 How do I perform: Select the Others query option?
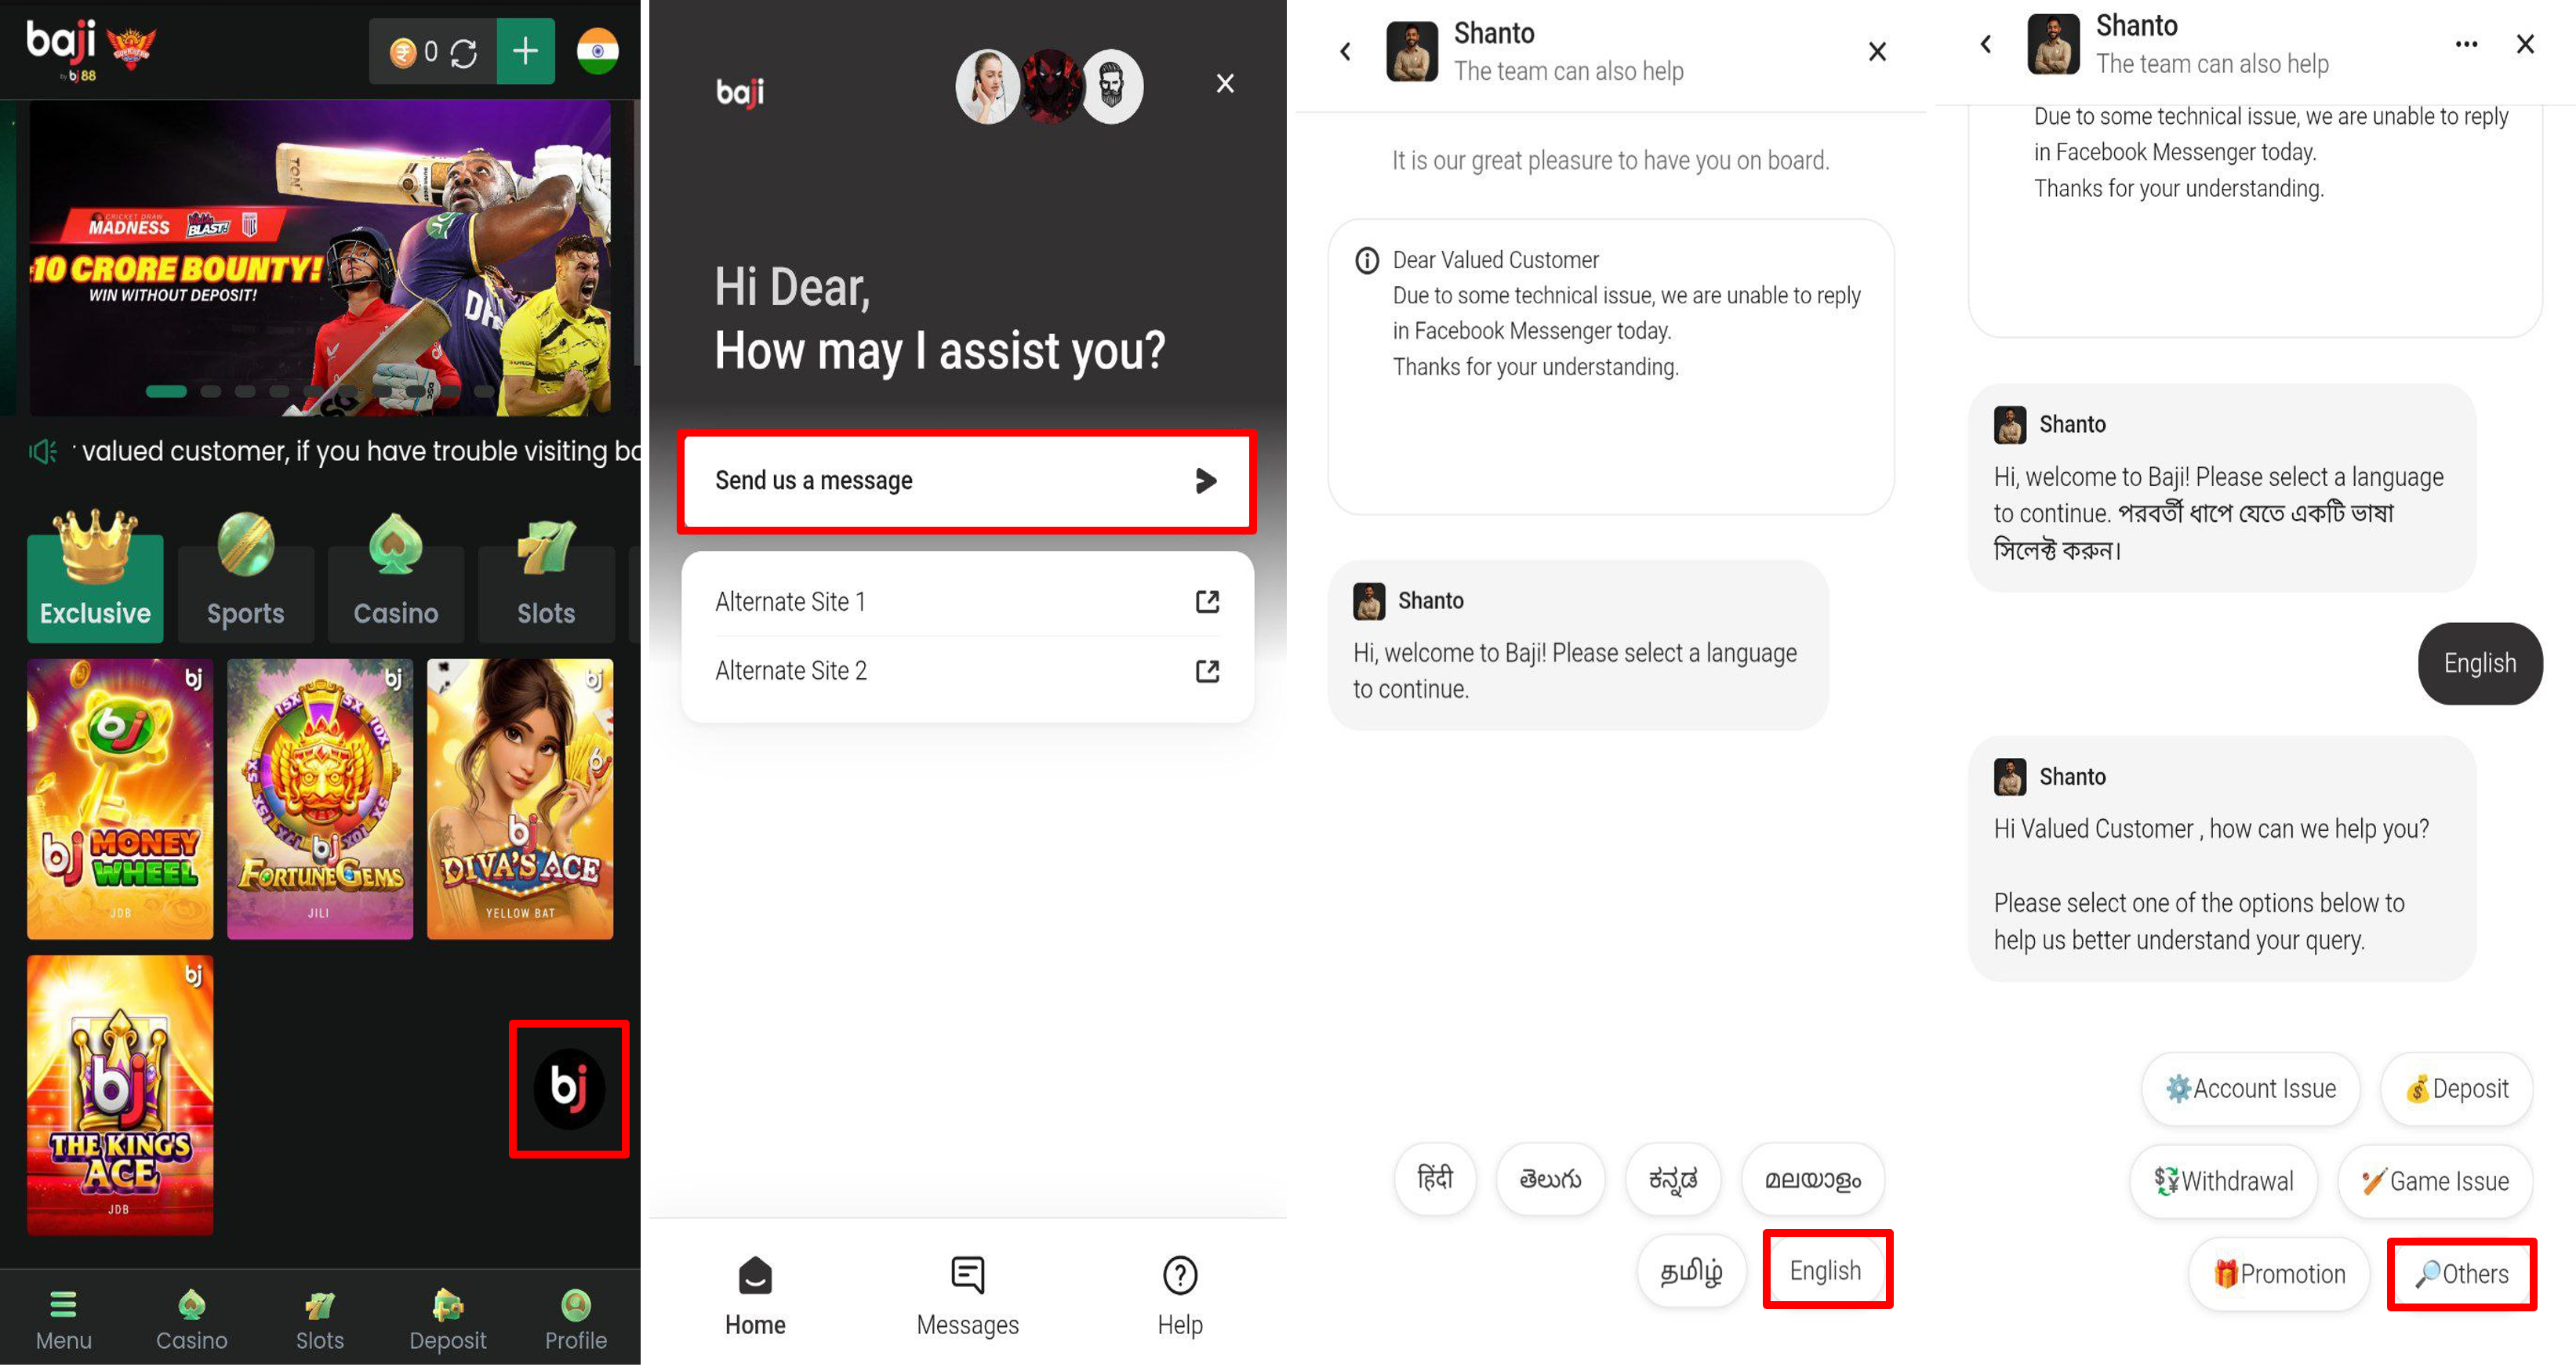pos(2462,1274)
